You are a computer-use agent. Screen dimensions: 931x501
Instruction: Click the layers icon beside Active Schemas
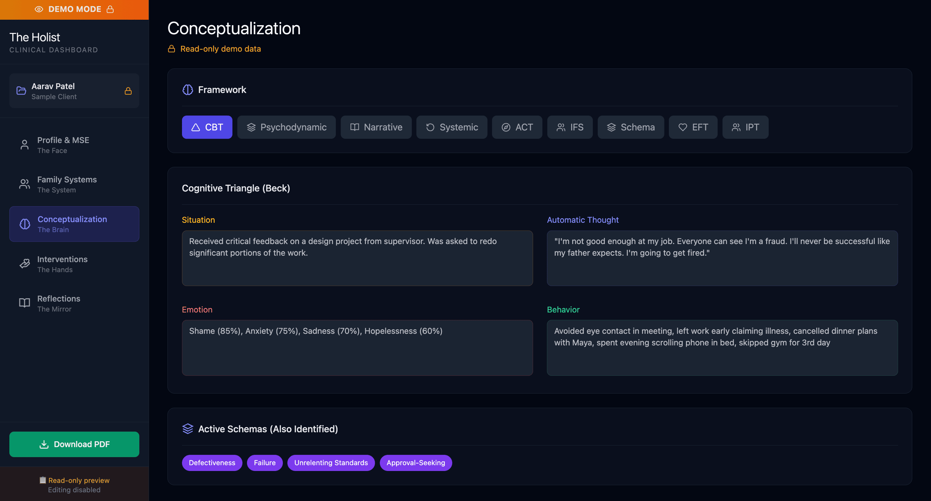(x=188, y=429)
